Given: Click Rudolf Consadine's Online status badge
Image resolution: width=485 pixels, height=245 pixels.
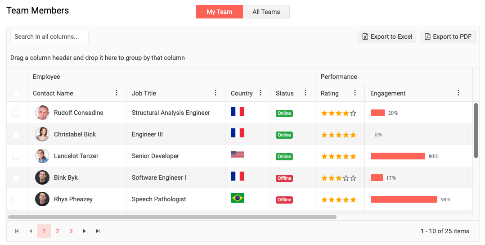Looking at the screenshot, I should tap(284, 113).
